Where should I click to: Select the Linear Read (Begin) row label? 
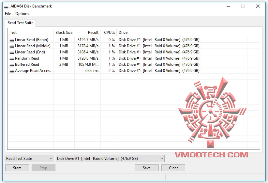(32, 40)
